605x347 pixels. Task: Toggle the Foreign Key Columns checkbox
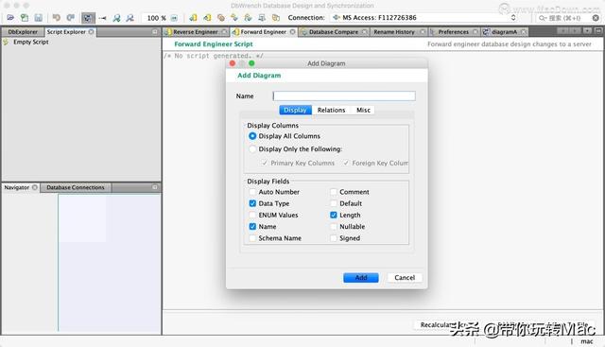pyautogui.click(x=346, y=163)
